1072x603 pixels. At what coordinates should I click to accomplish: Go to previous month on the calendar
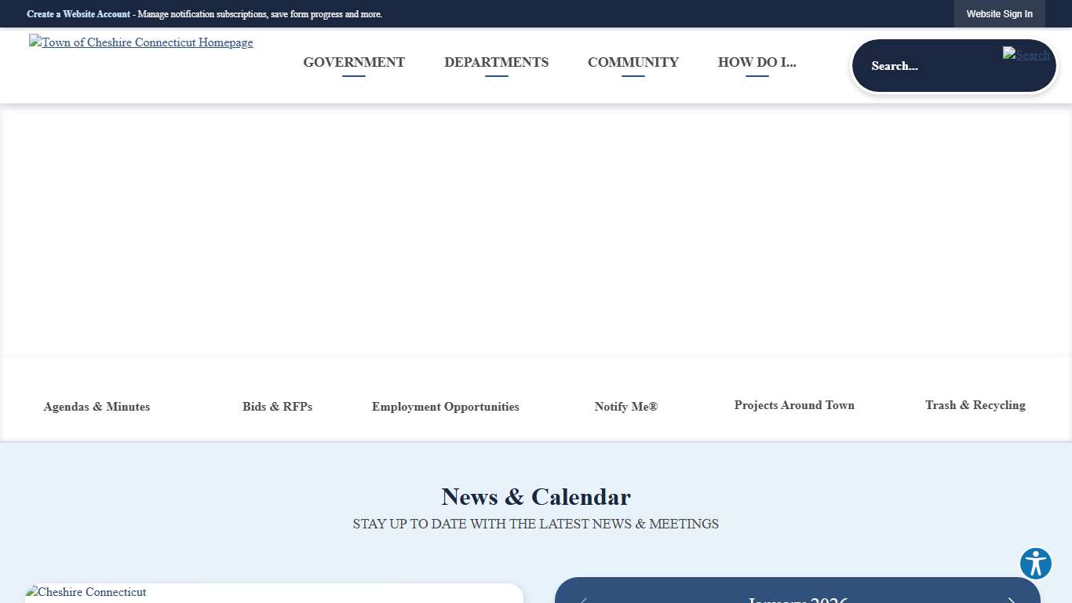click(582, 599)
